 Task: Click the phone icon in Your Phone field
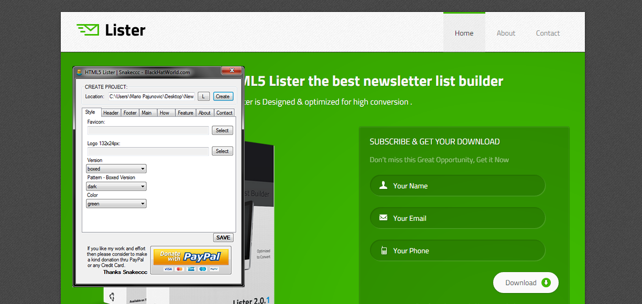[384, 251]
